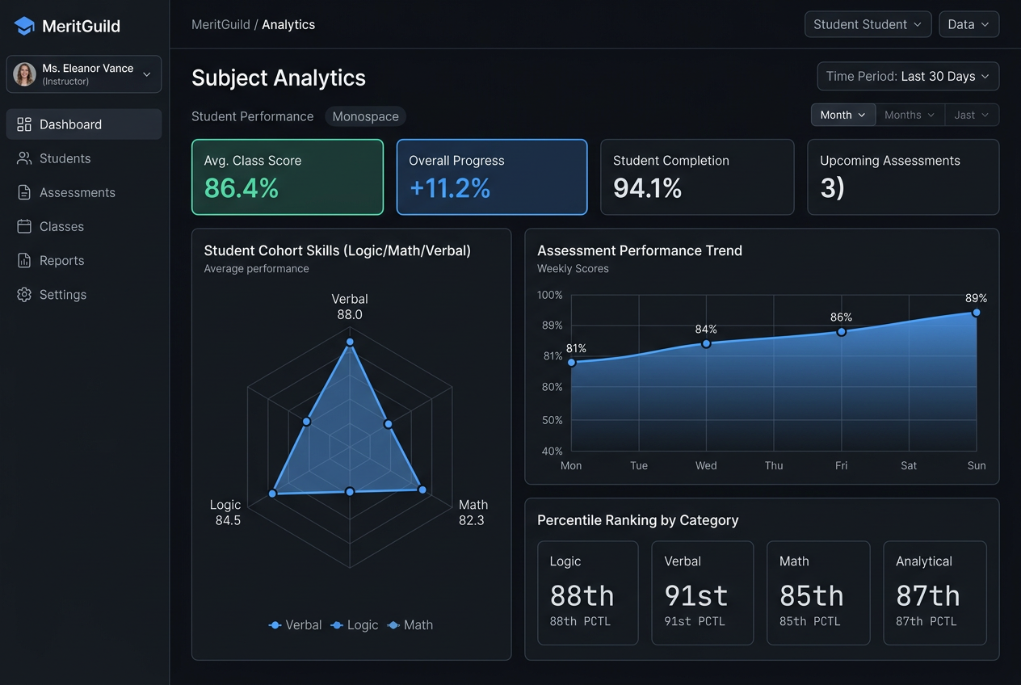Click Ms. Eleanor Vance's avatar photo
This screenshot has height=685, width=1021.
click(x=25, y=74)
